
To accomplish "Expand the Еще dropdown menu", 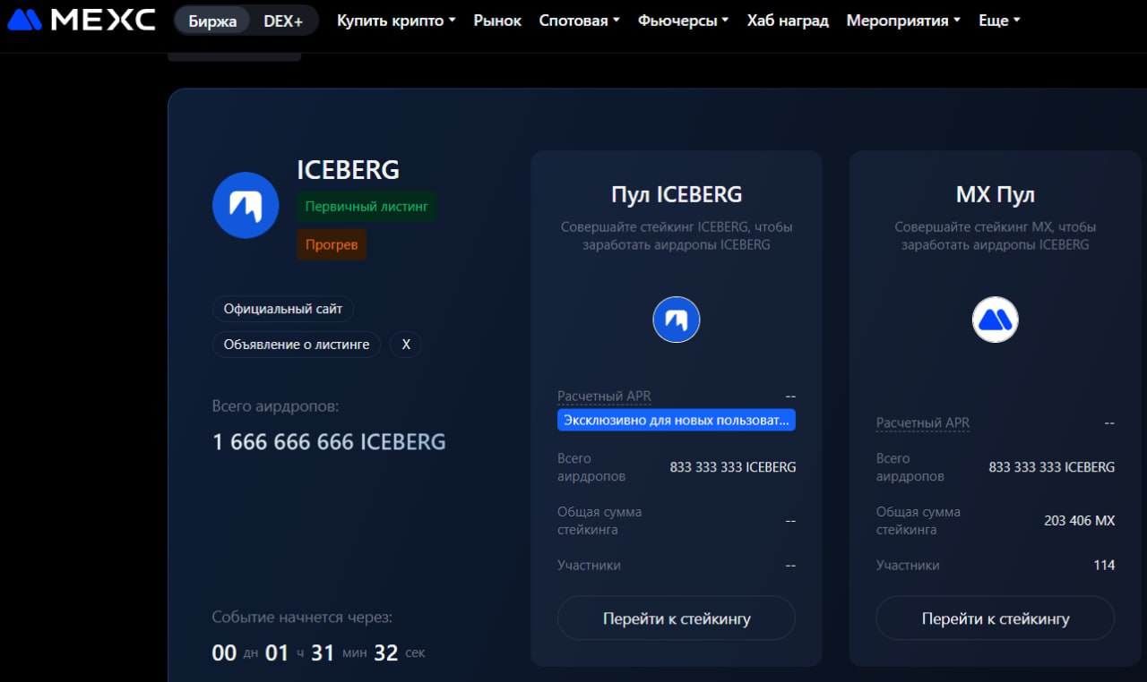I will point(999,20).
